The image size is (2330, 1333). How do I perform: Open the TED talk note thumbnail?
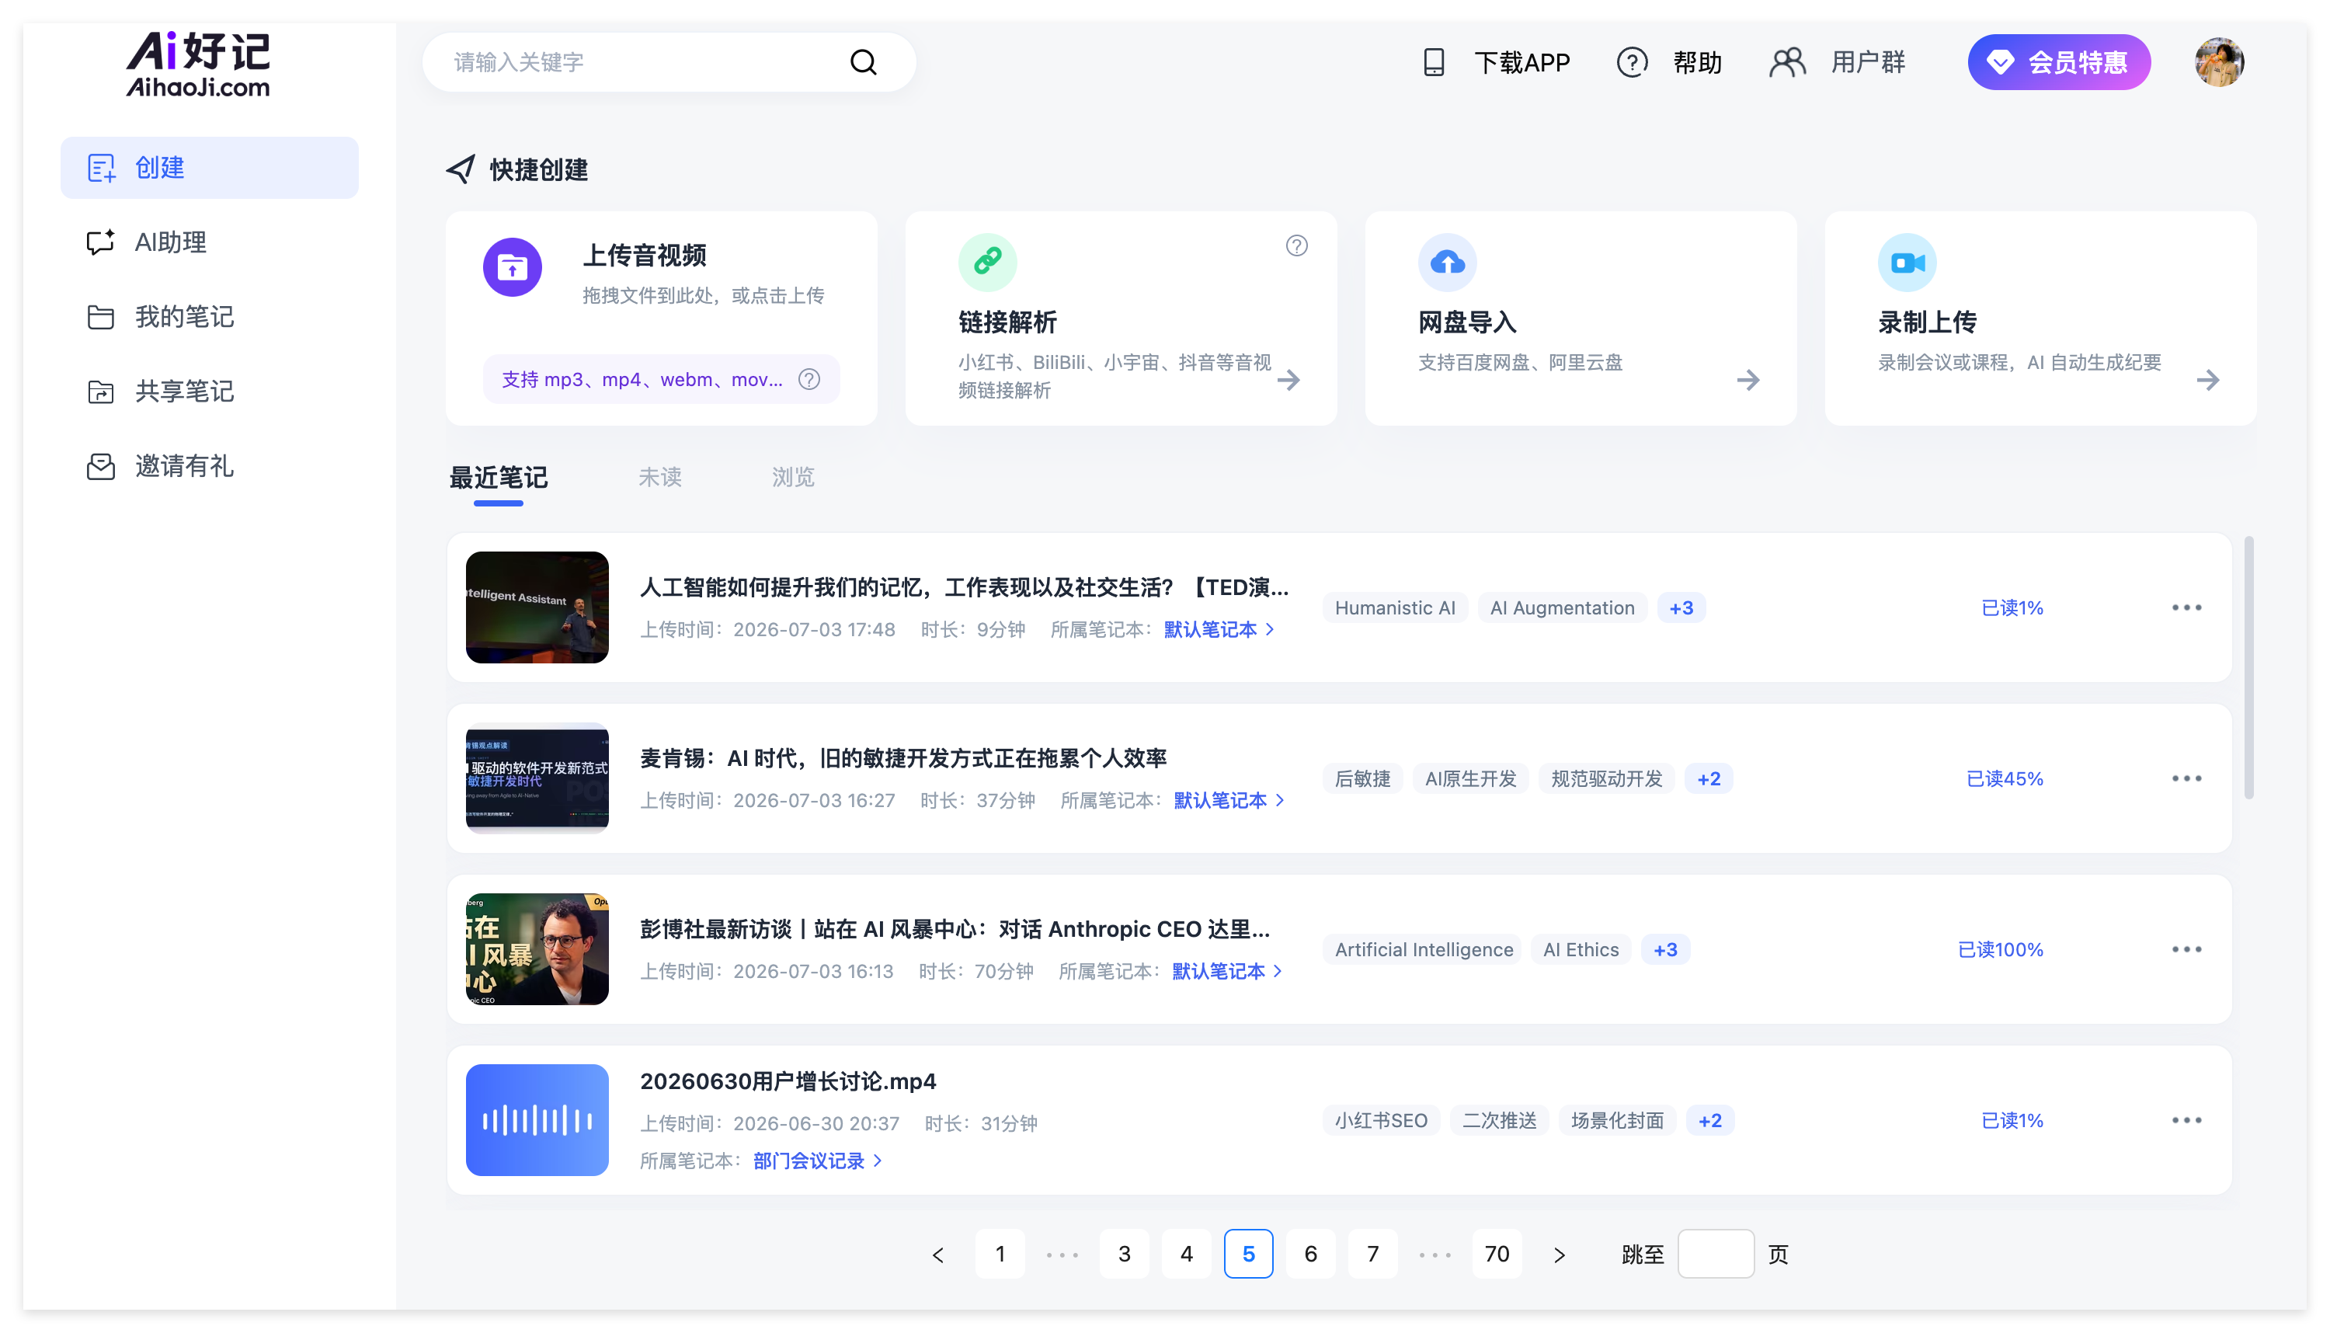(537, 607)
